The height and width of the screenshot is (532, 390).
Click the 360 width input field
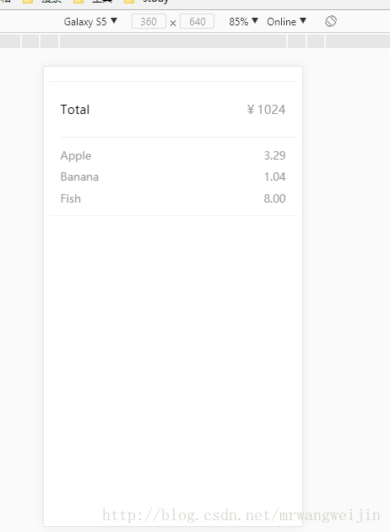[x=149, y=21]
